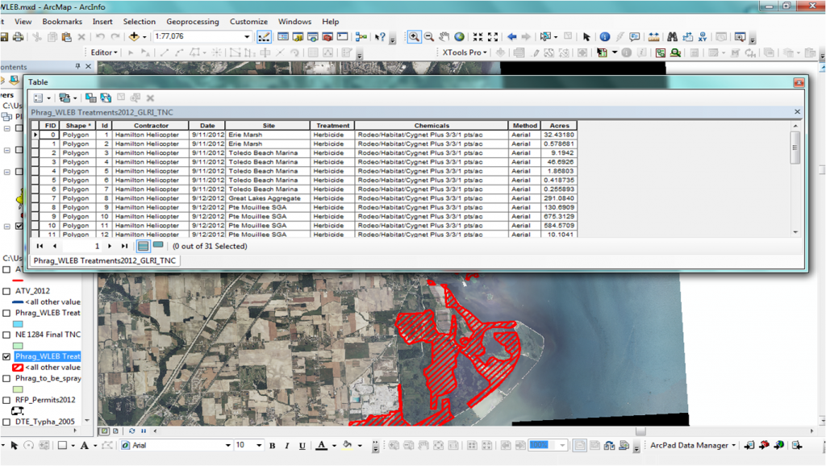
Task: Open the font size 10 dropdown
Action: point(259,446)
